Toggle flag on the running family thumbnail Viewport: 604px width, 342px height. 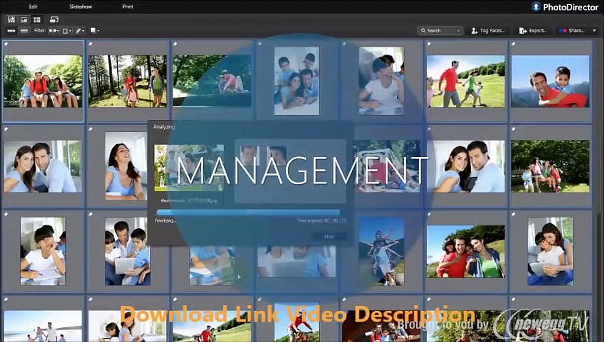click(x=429, y=44)
